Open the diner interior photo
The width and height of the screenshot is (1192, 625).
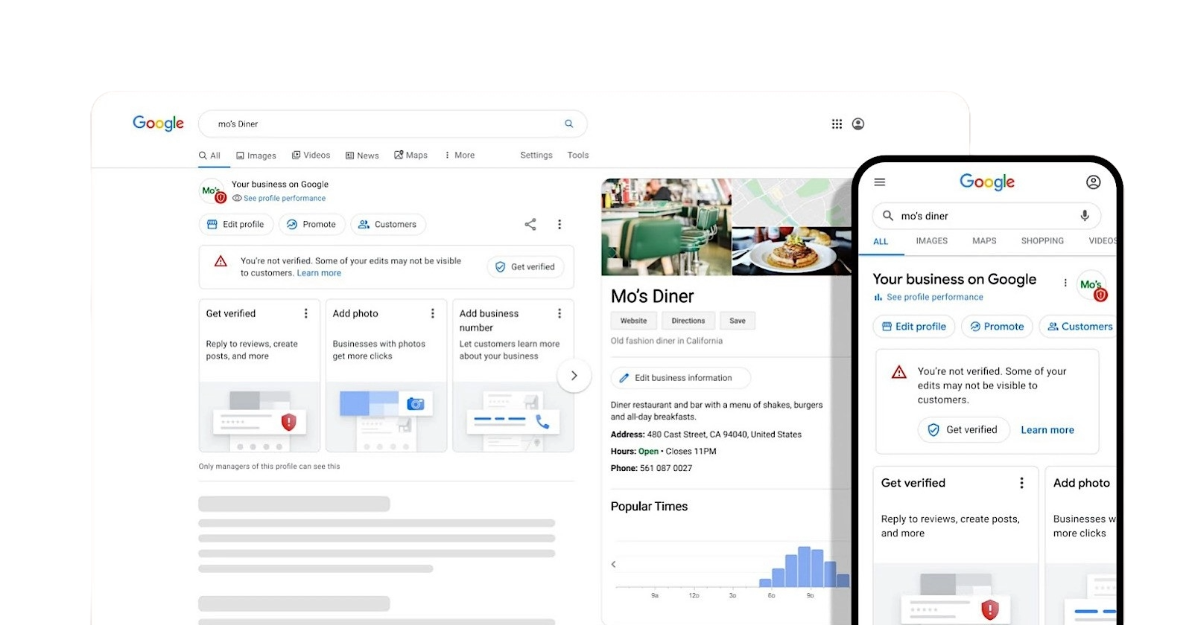pyautogui.click(x=666, y=227)
